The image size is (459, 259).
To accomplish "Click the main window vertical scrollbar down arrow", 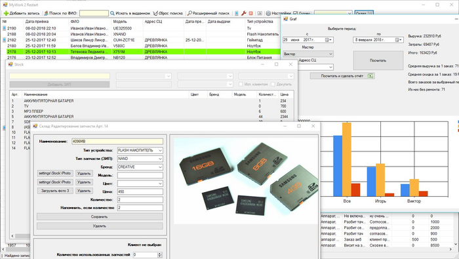I will (x=456, y=244).
